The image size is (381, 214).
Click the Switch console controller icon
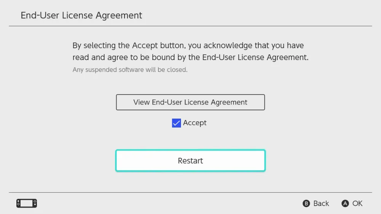(x=27, y=203)
